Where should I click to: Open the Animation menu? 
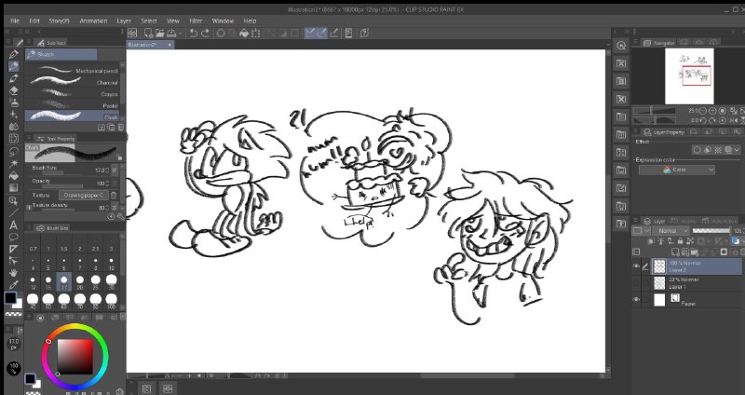tap(93, 20)
